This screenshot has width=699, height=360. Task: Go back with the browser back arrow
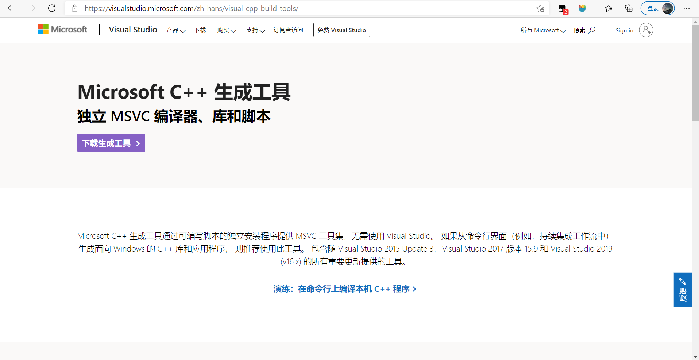coord(12,8)
